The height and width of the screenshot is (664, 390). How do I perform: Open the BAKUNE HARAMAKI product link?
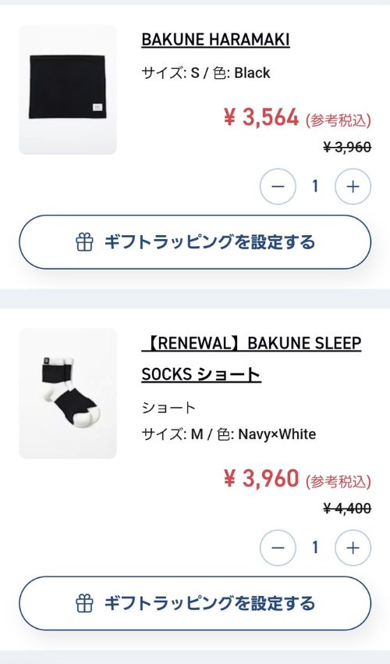[215, 40]
